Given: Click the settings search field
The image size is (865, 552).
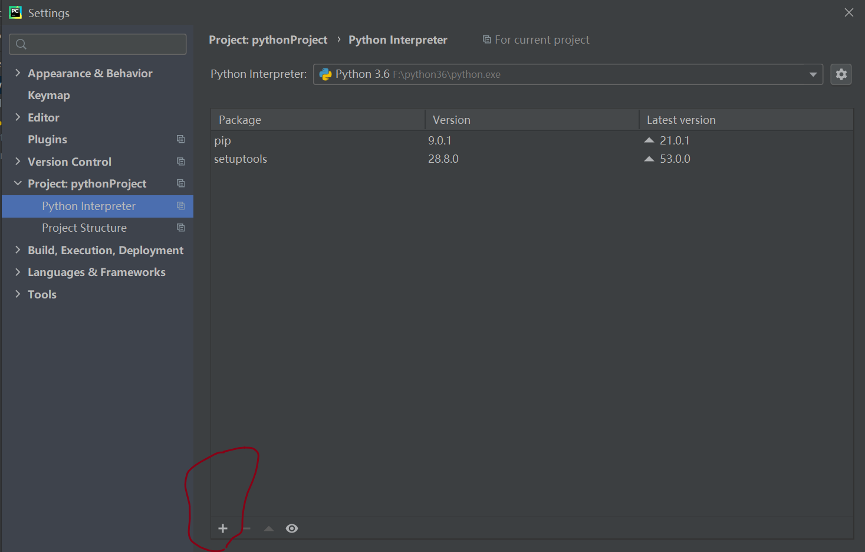Looking at the screenshot, I should (98, 44).
